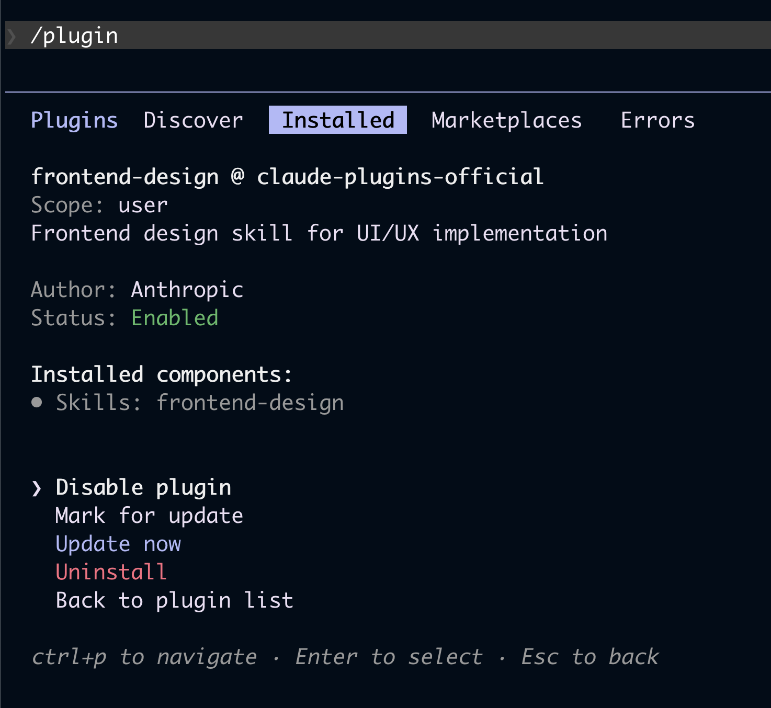The width and height of the screenshot is (771, 708).
Task: Click the prompt chevron before /plugin
Action: point(12,36)
